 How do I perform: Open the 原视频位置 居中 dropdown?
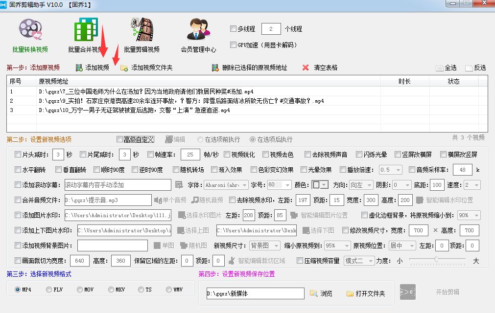402,246
